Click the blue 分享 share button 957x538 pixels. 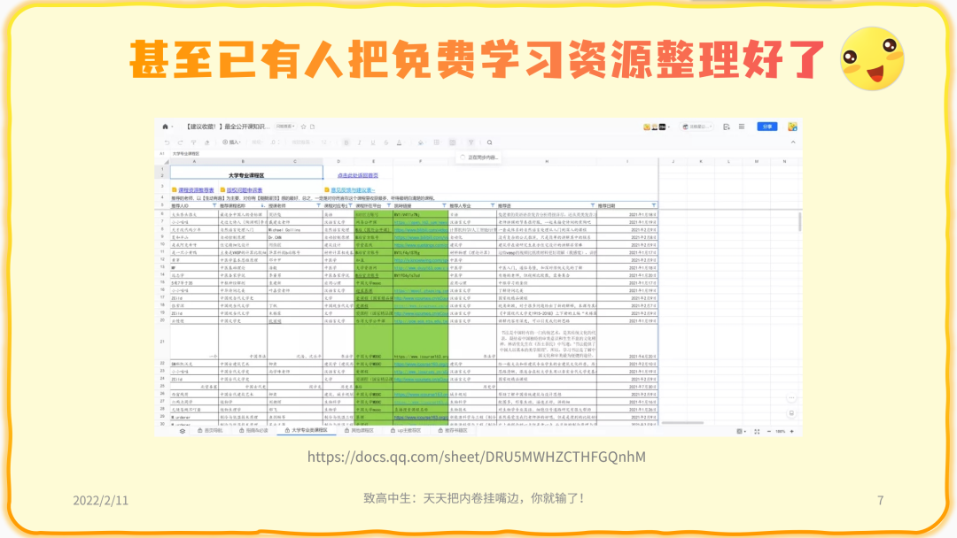766,127
